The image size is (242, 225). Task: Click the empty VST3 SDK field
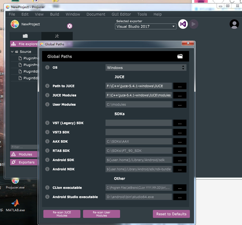click(139, 132)
